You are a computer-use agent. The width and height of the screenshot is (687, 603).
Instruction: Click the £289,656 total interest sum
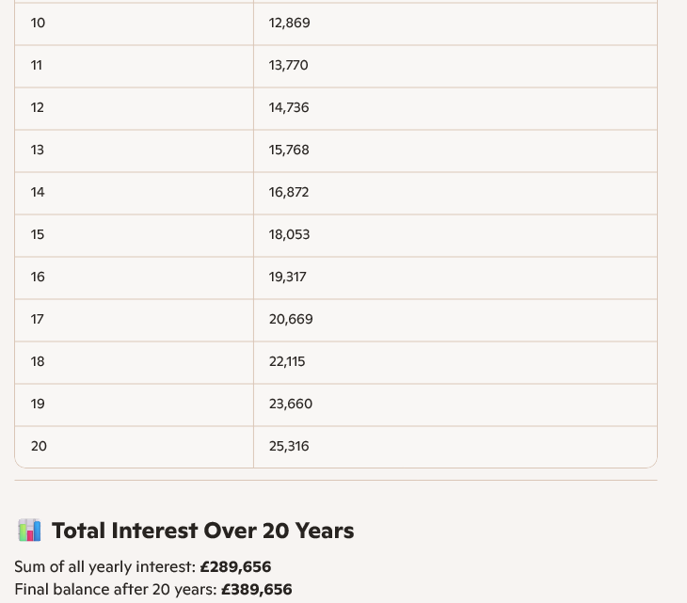[x=235, y=567]
